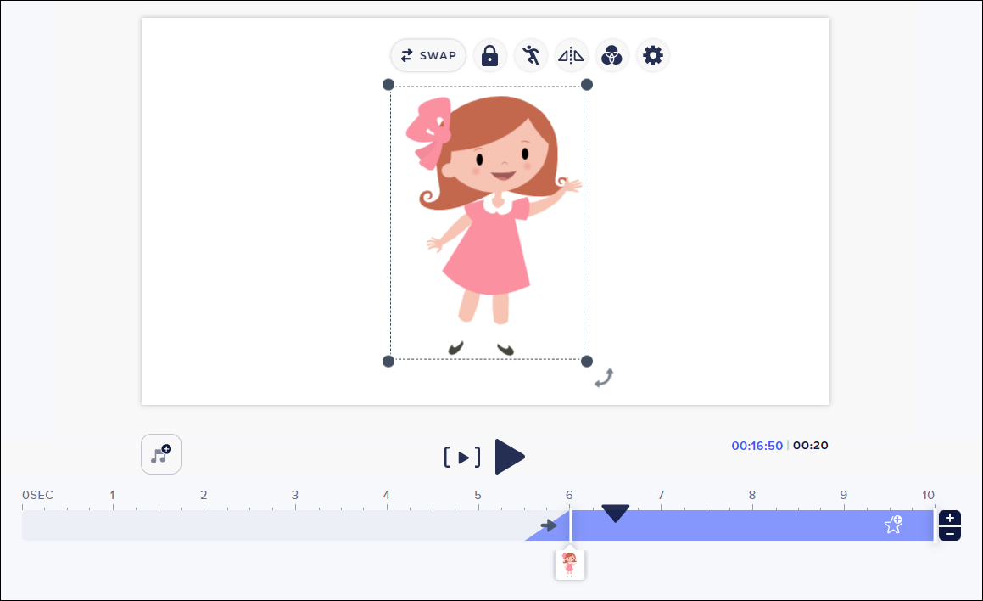Select the girl thumbnail under the timeline
The width and height of the screenshot is (983, 601).
point(570,564)
